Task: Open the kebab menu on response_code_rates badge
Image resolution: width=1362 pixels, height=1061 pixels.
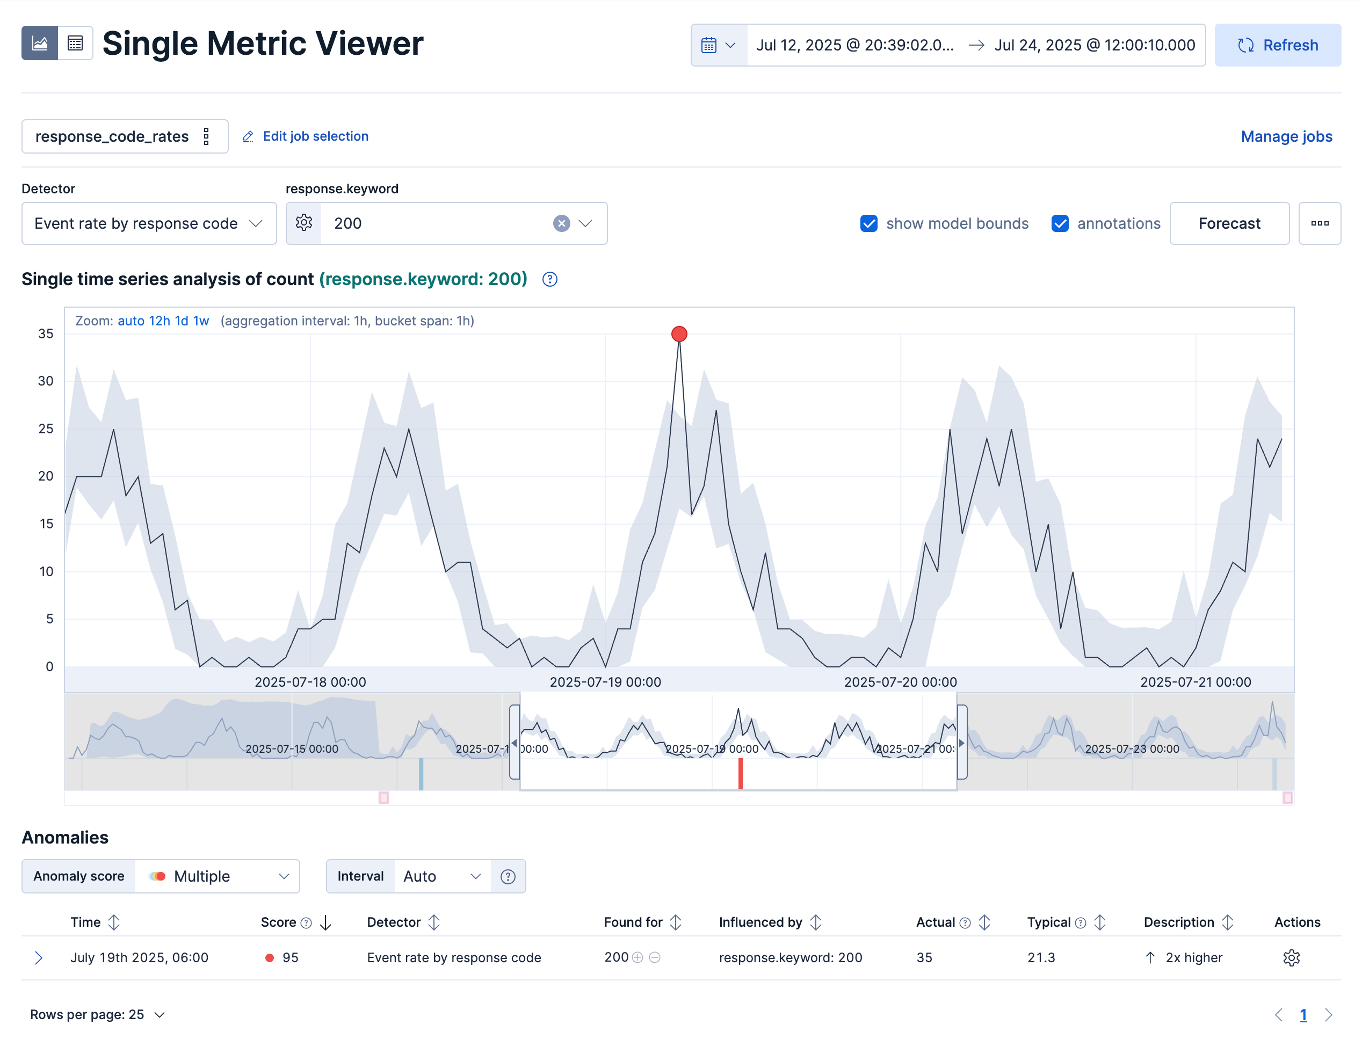Action: tap(206, 136)
